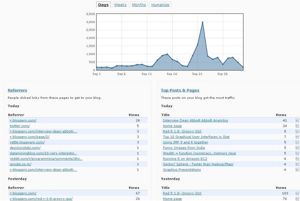
Task: Switch to the Weeks tab
Action: coord(120,5)
